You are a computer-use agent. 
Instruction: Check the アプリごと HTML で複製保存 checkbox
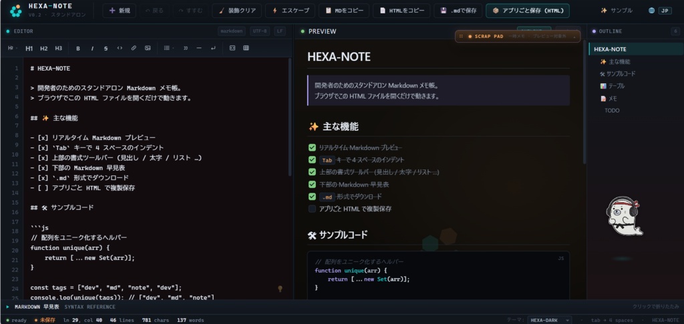pyautogui.click(x=312, y=209)
